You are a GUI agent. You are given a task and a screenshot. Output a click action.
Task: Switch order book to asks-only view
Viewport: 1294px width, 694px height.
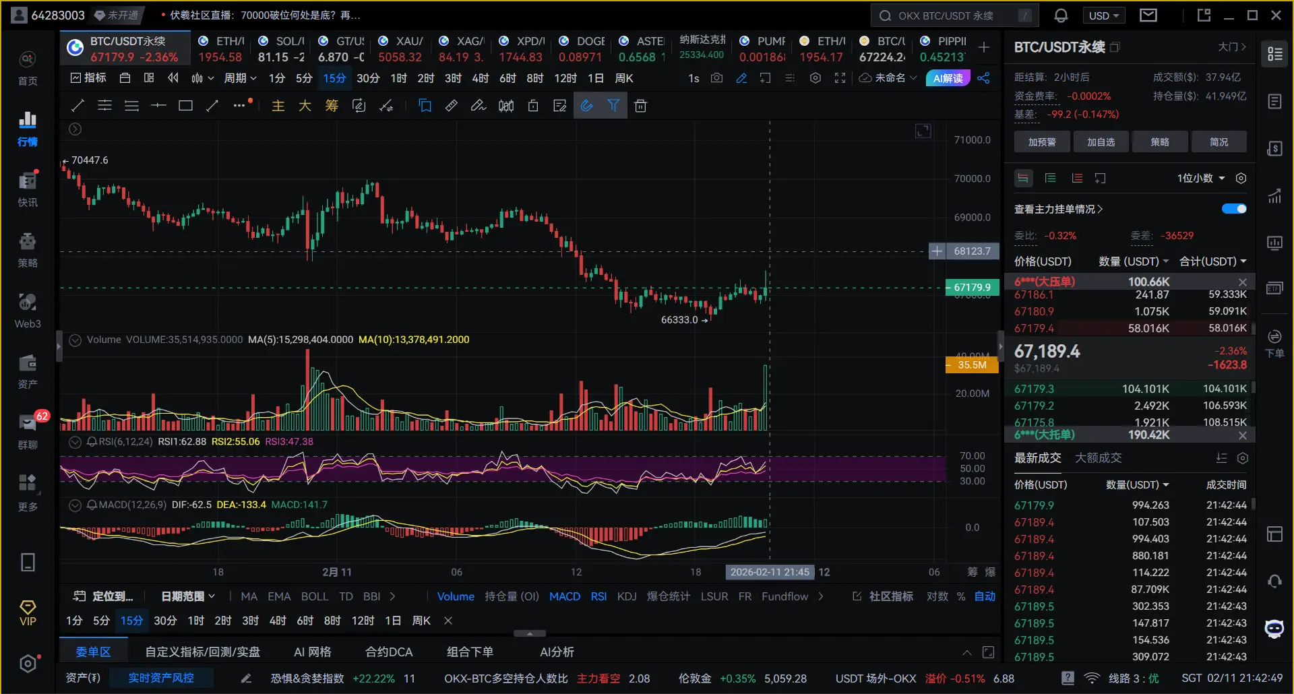(x=1077, y=179)
